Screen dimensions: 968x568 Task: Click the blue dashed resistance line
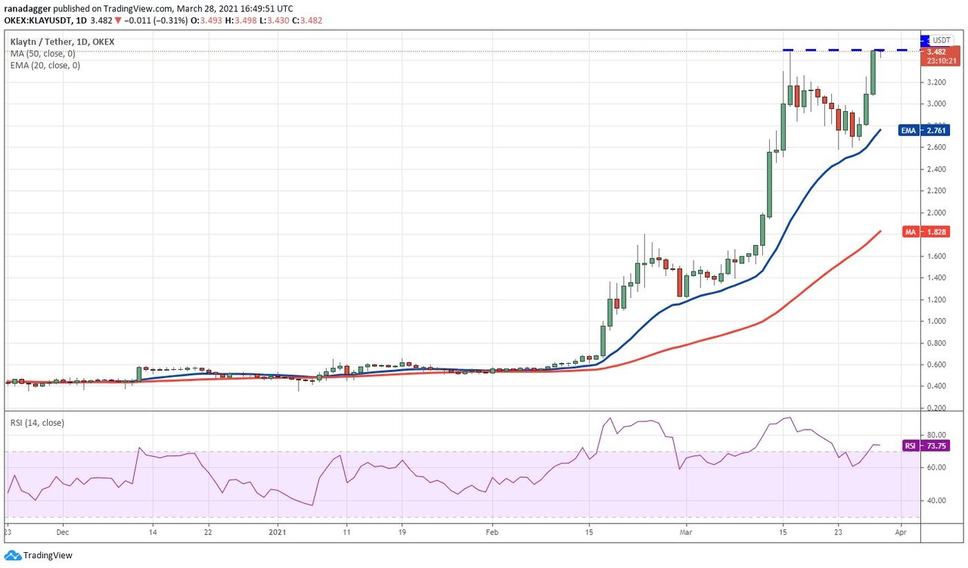click(832, 50)
